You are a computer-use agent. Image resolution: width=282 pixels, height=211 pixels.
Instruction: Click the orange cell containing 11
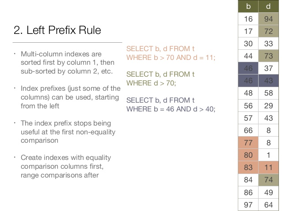(x=268, y=167)
